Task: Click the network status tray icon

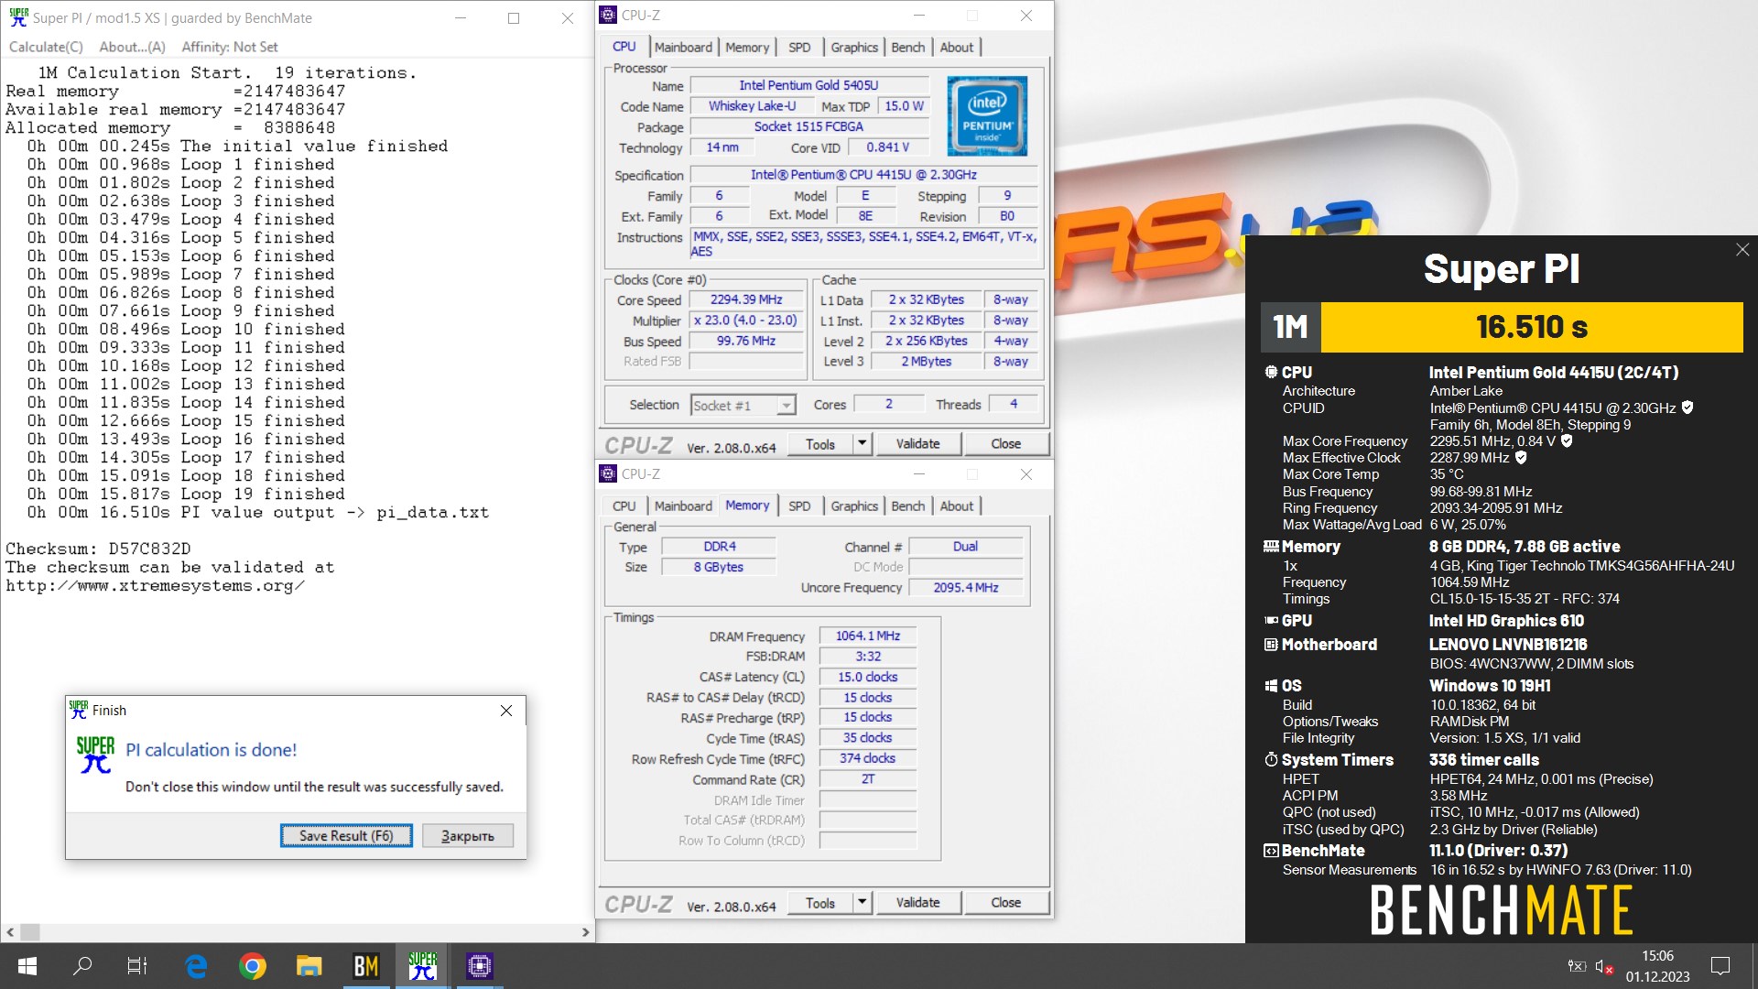Action: (1577, 966)
